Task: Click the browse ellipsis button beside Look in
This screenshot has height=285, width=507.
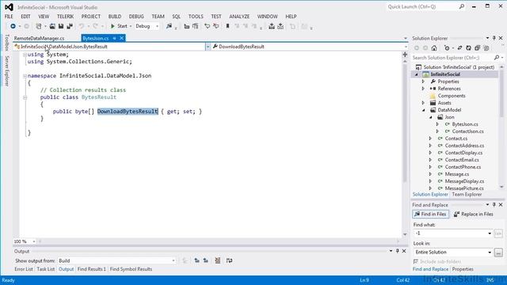Action: click(x=498, y=252)
